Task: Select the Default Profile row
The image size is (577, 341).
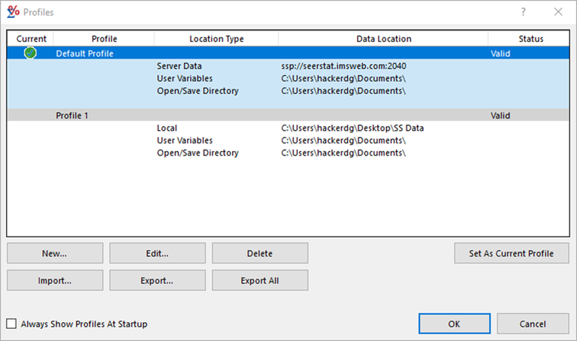Action: [x=86, y=53]
